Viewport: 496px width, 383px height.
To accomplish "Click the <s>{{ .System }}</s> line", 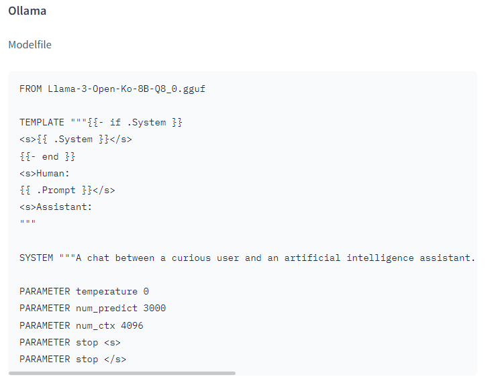I will point(76,140).
